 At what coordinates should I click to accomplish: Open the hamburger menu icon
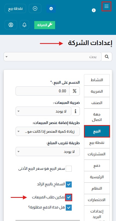coord(106,6)
